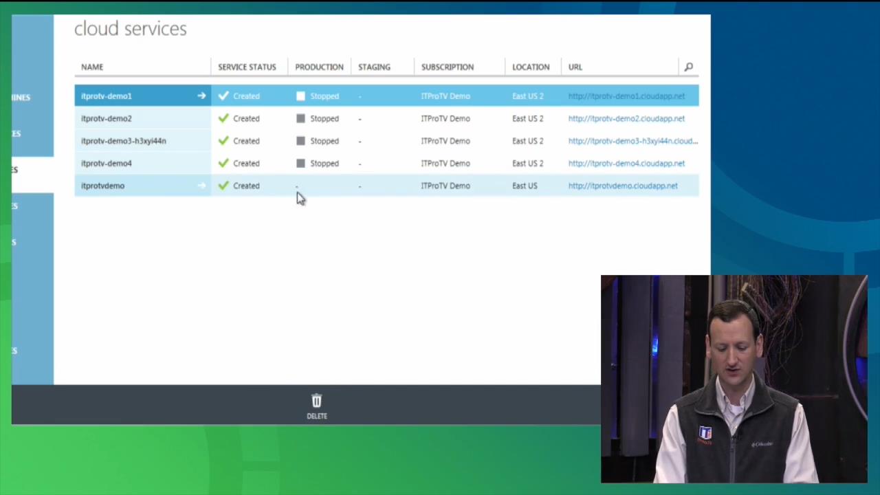Select the itprotvdemo row name
The height and width of the screenshot is (495, 880).
(x=102, y=186)
